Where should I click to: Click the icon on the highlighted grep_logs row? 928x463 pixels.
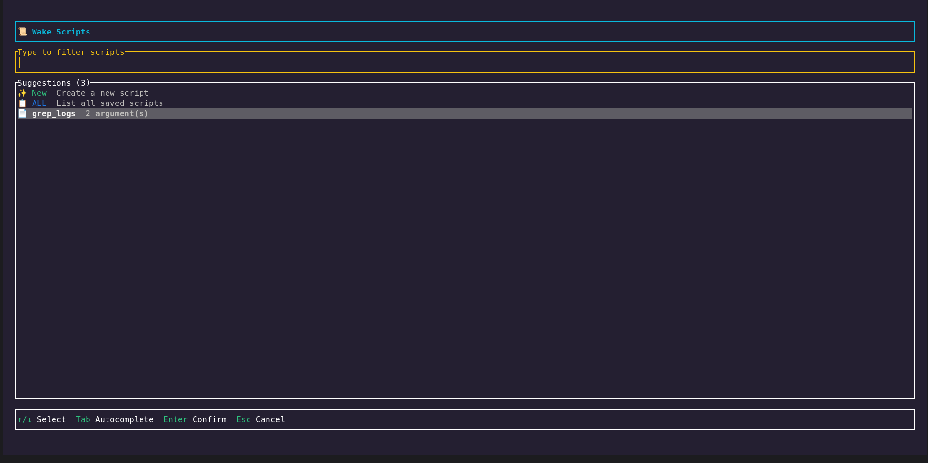pyautogui.click(x=22, y=113)
